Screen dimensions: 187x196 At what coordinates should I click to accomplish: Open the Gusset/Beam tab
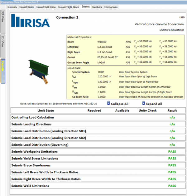[27, 7]
